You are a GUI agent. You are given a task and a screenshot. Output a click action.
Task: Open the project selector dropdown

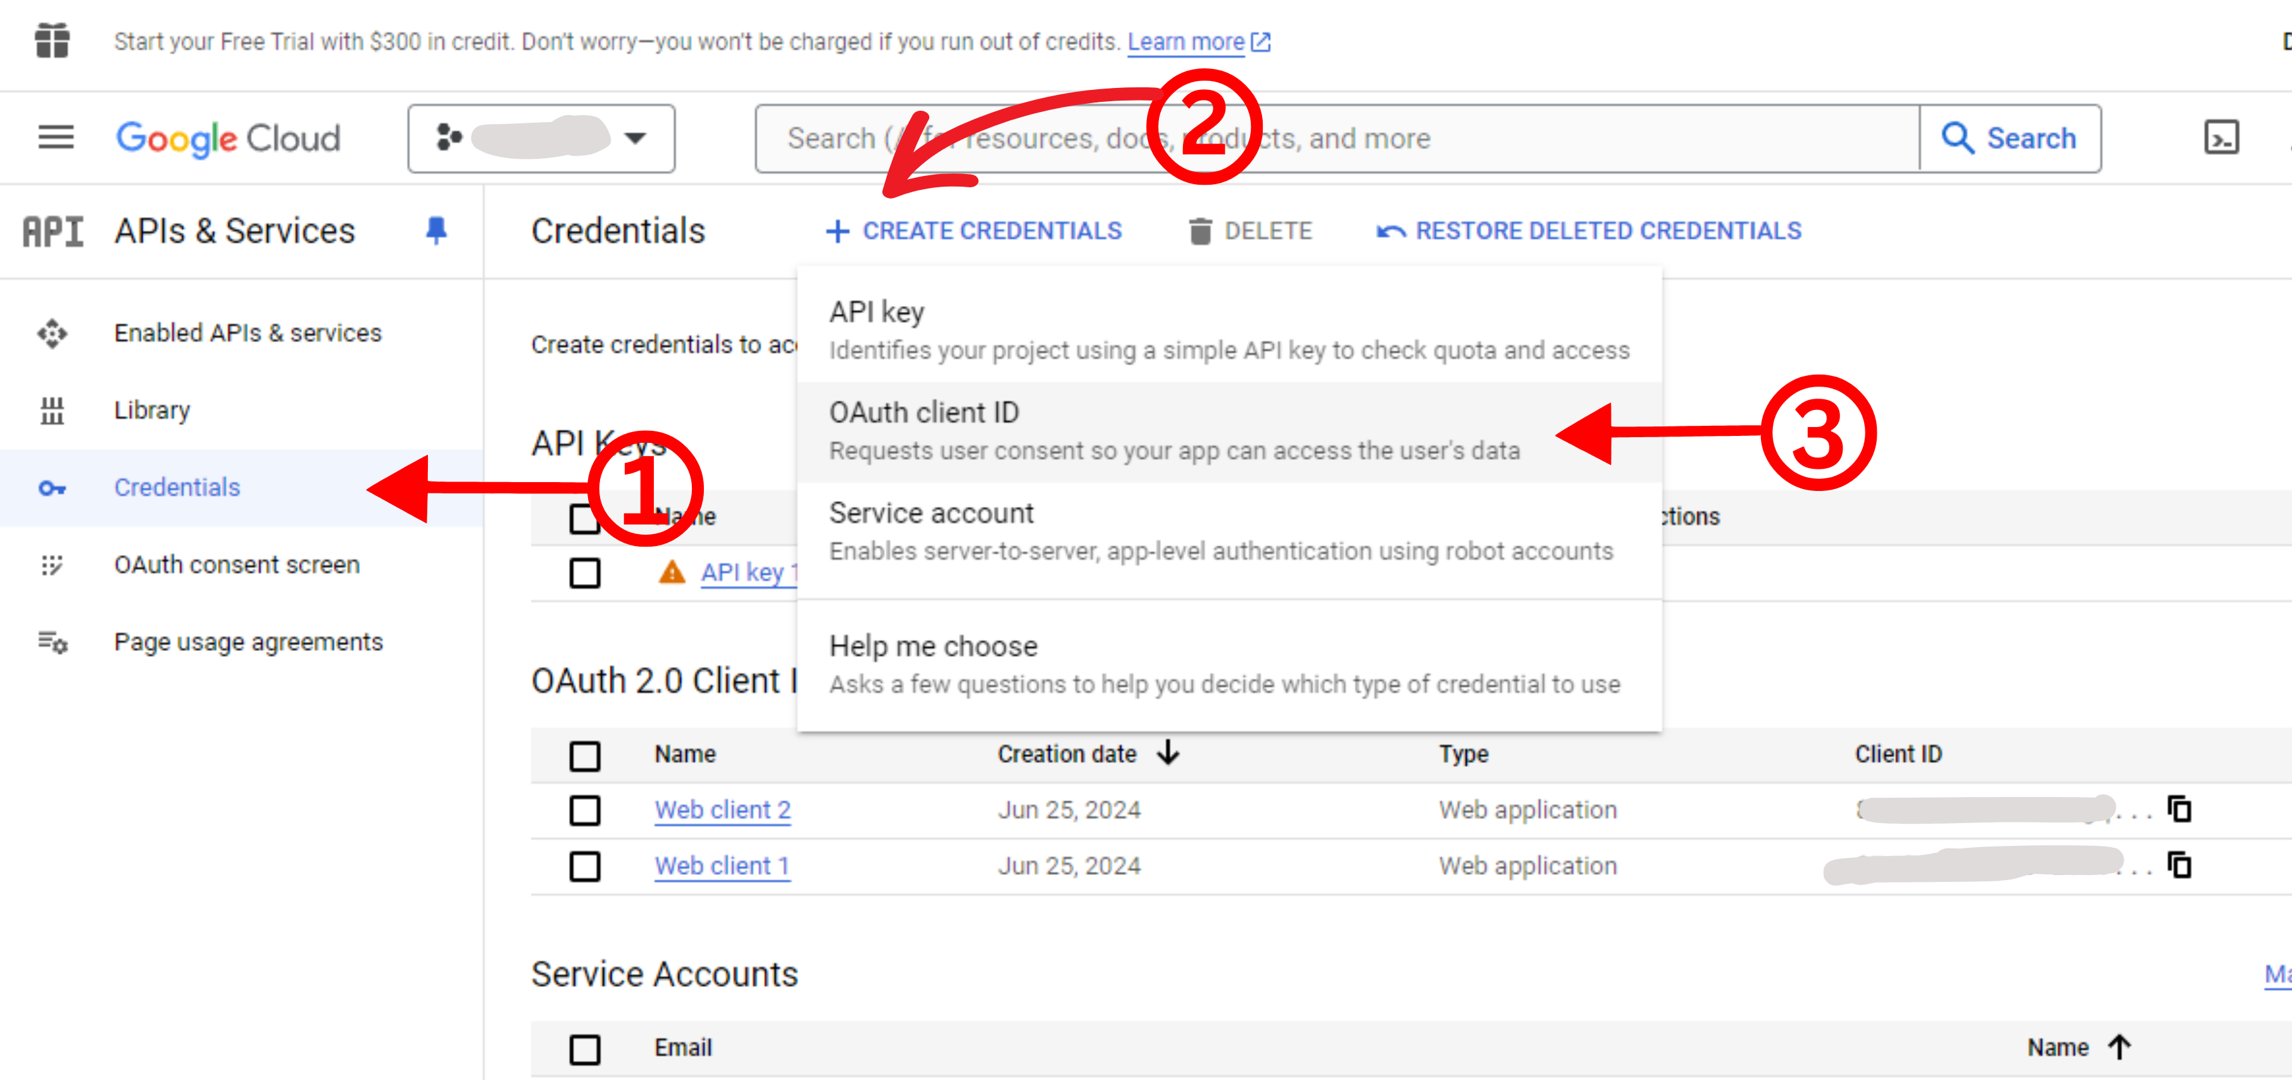(541, 139)
